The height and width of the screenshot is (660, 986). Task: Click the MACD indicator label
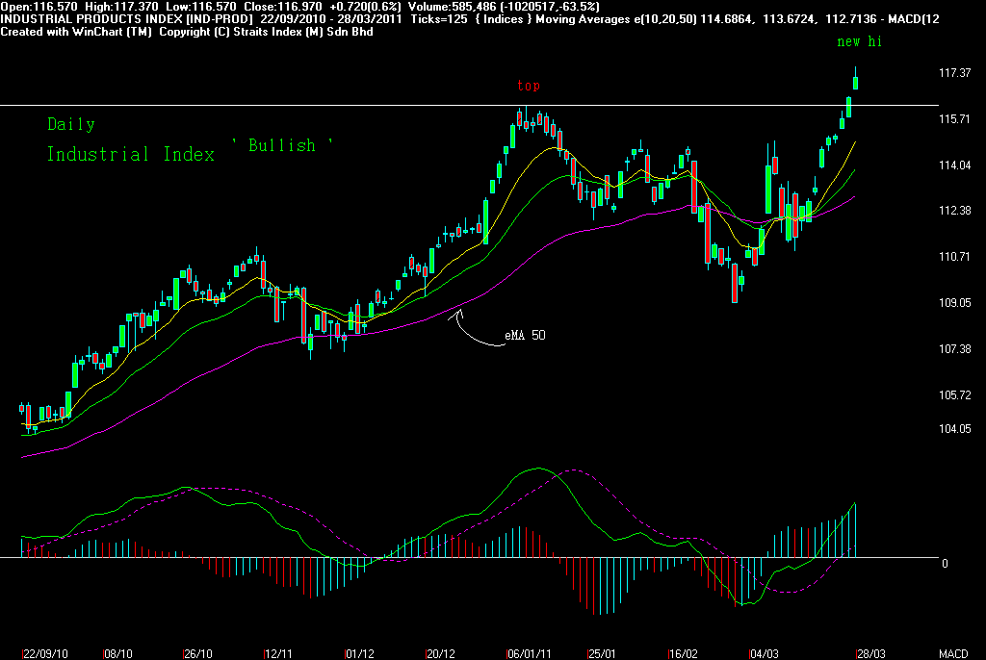coord(953,653)
